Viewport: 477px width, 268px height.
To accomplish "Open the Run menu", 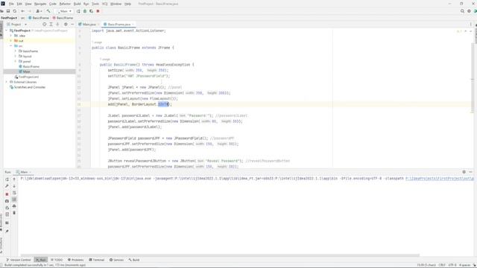I will 86,4.
